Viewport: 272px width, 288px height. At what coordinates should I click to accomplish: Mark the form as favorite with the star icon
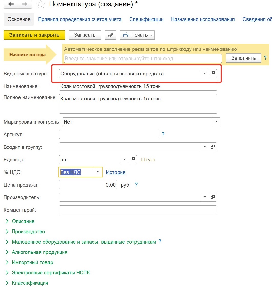tap(40, 4)
